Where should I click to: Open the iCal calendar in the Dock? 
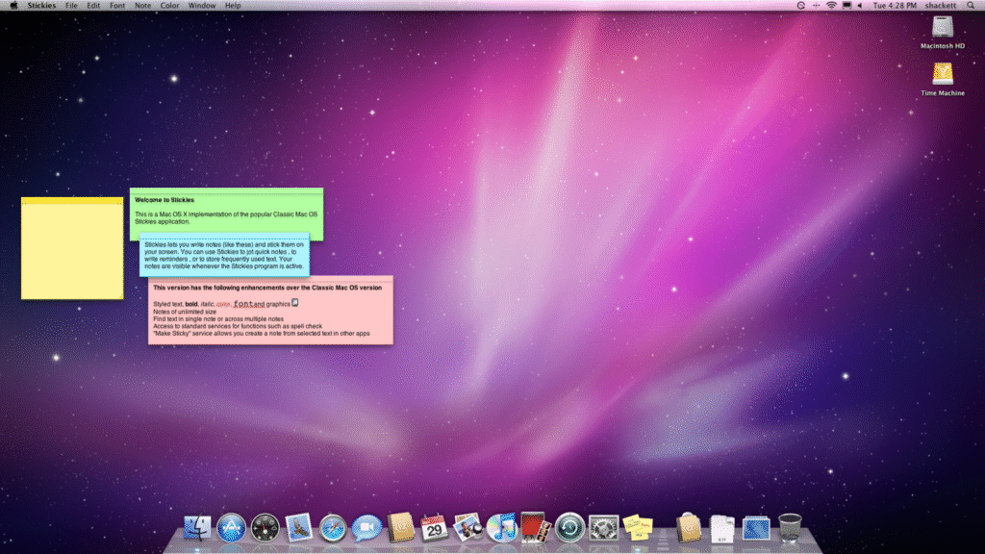pos(436,527)
